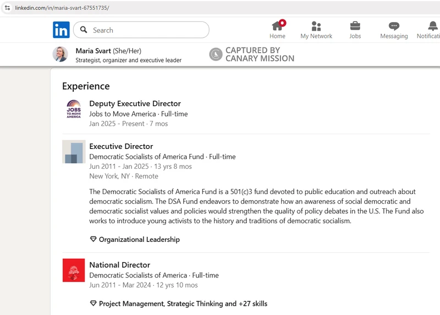Open Messaging chat icon
Screen dimensions: 440x315
coord(394,26)
